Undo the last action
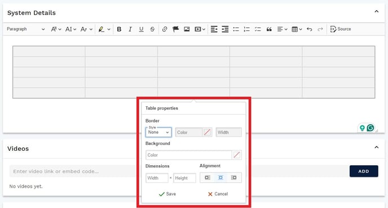 point(309,29)
